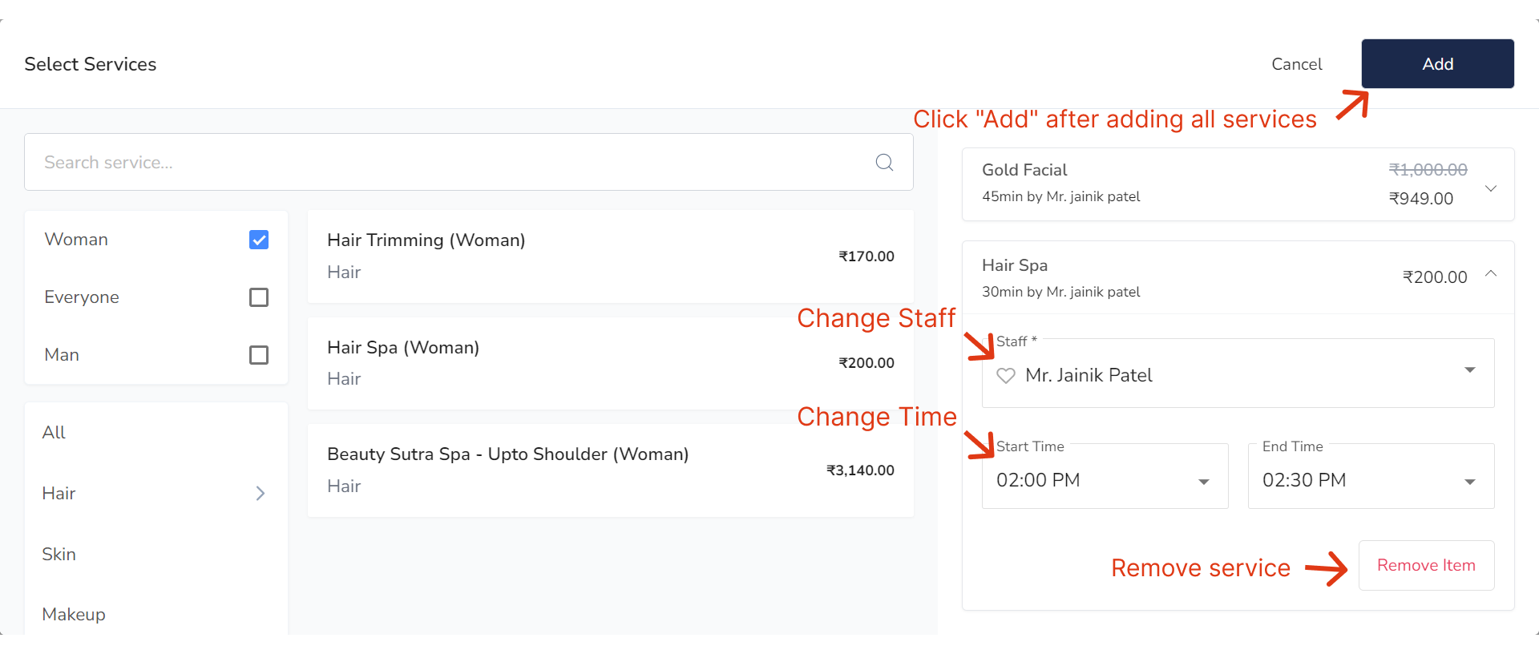
Task: Open the Staff dropdown
Action: 1470,370
